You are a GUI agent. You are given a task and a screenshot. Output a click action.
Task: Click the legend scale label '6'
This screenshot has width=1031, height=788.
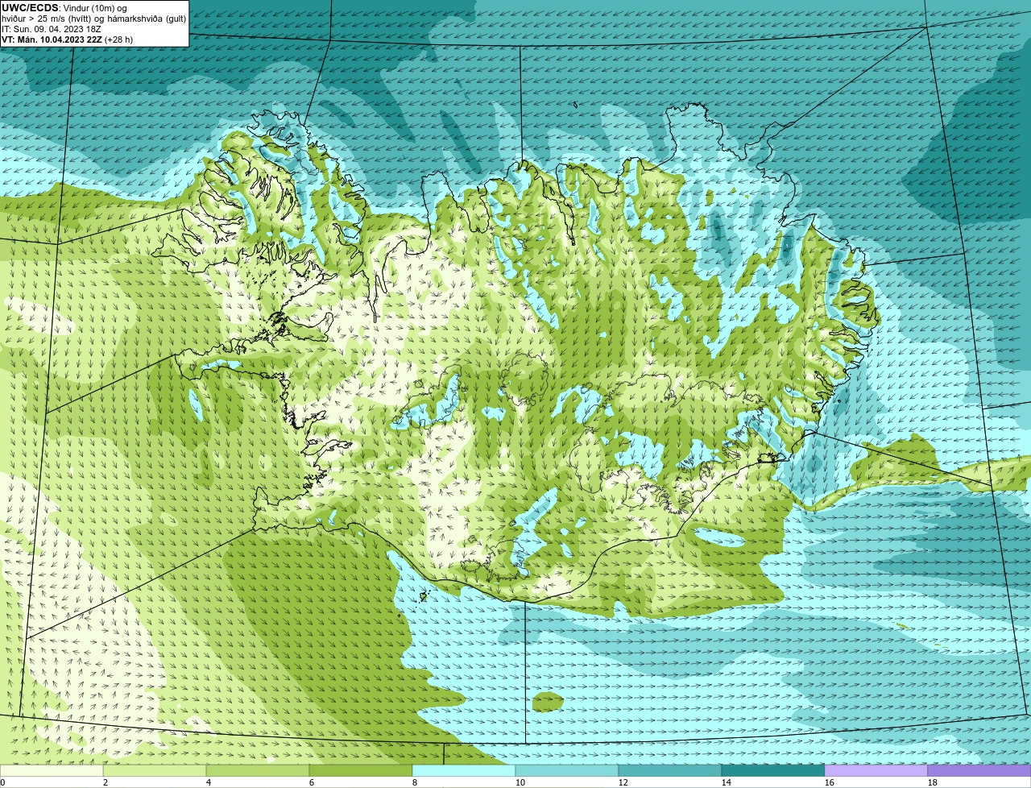pyautogui.click(x=312, y=782)
